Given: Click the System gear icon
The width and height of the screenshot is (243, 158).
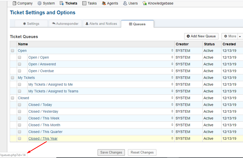Looking at the screenshot, I should [x=40, y=3].
